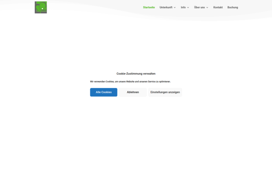Reject cookies with the Ablehnen button
Screen dimensions: 272x170
pos(133,92)
